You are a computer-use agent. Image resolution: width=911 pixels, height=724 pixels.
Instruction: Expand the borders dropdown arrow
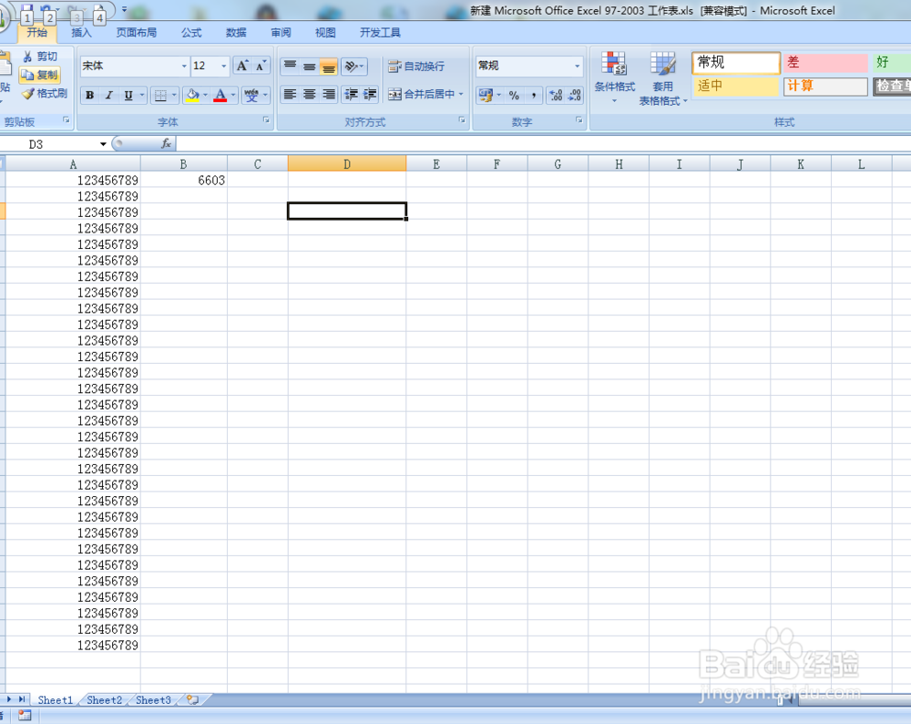tap(174, 96)
